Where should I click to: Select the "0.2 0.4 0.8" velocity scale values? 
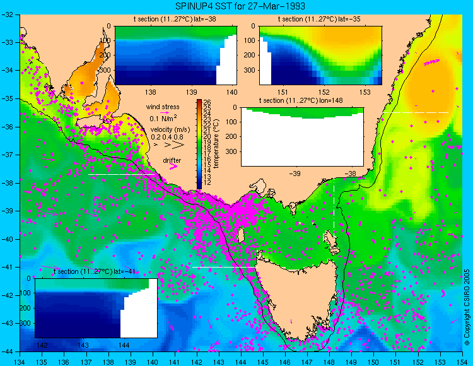(167, 137)
